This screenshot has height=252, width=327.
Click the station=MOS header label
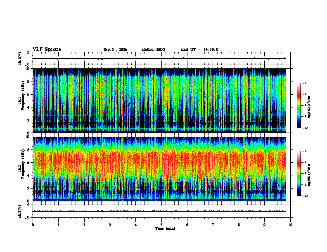(154, 49)
